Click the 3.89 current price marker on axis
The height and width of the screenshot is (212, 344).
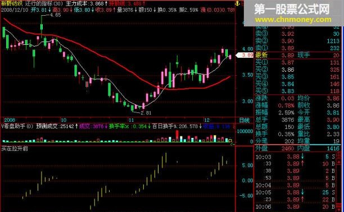click(x=245, y=55)
